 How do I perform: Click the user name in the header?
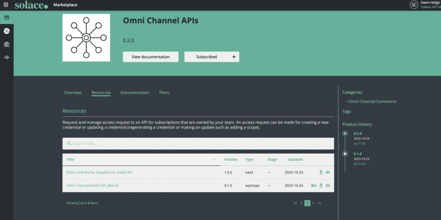[x=431, y=3]
